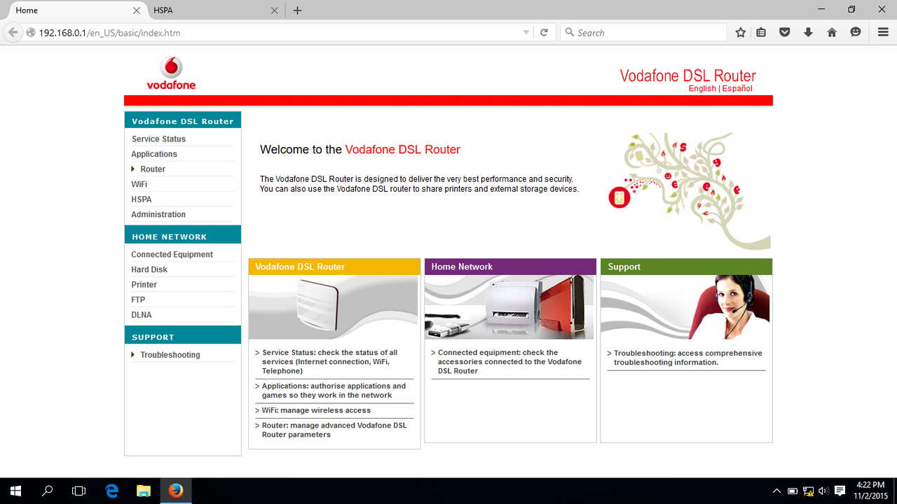Open the URL history dropdown arrow
897x504 pixels.
[526, 33]
